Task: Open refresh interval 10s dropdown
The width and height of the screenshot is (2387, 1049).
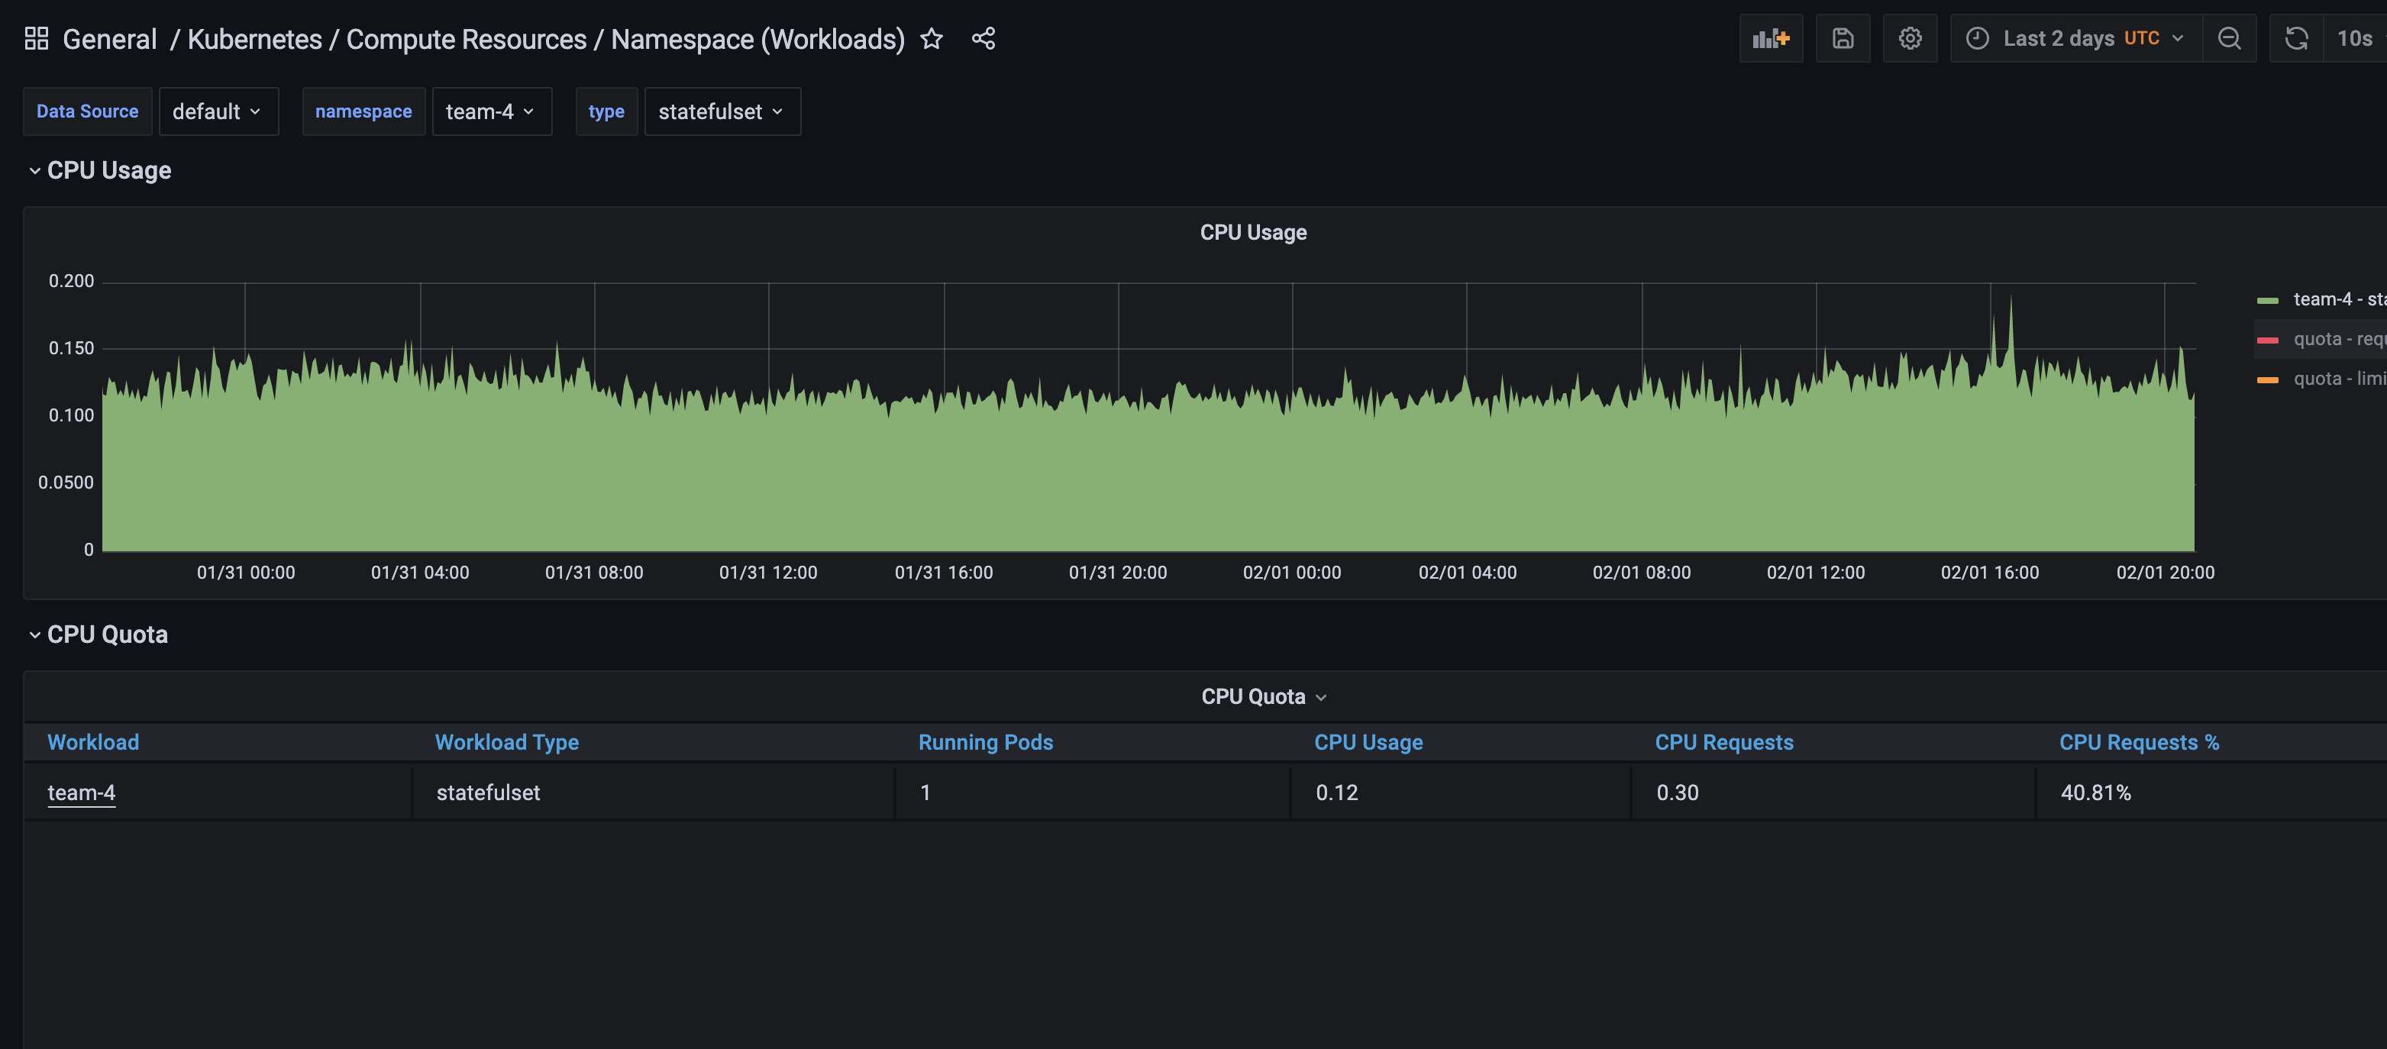Action: (2355, 39)
